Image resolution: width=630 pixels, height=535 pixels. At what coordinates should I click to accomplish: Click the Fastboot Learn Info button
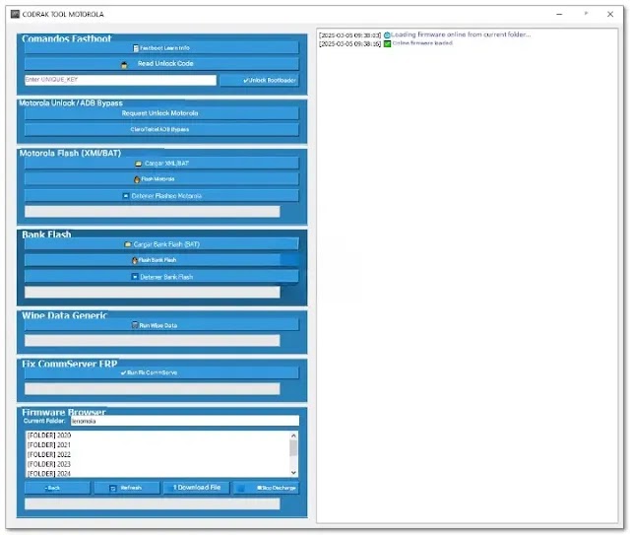[161, 48]
